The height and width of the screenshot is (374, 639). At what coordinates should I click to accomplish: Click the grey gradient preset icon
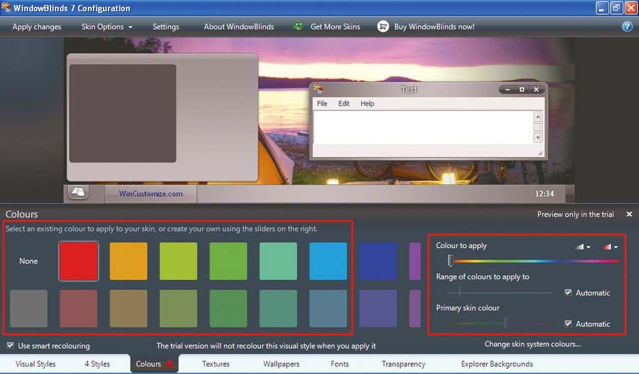(x=578, y=247)
